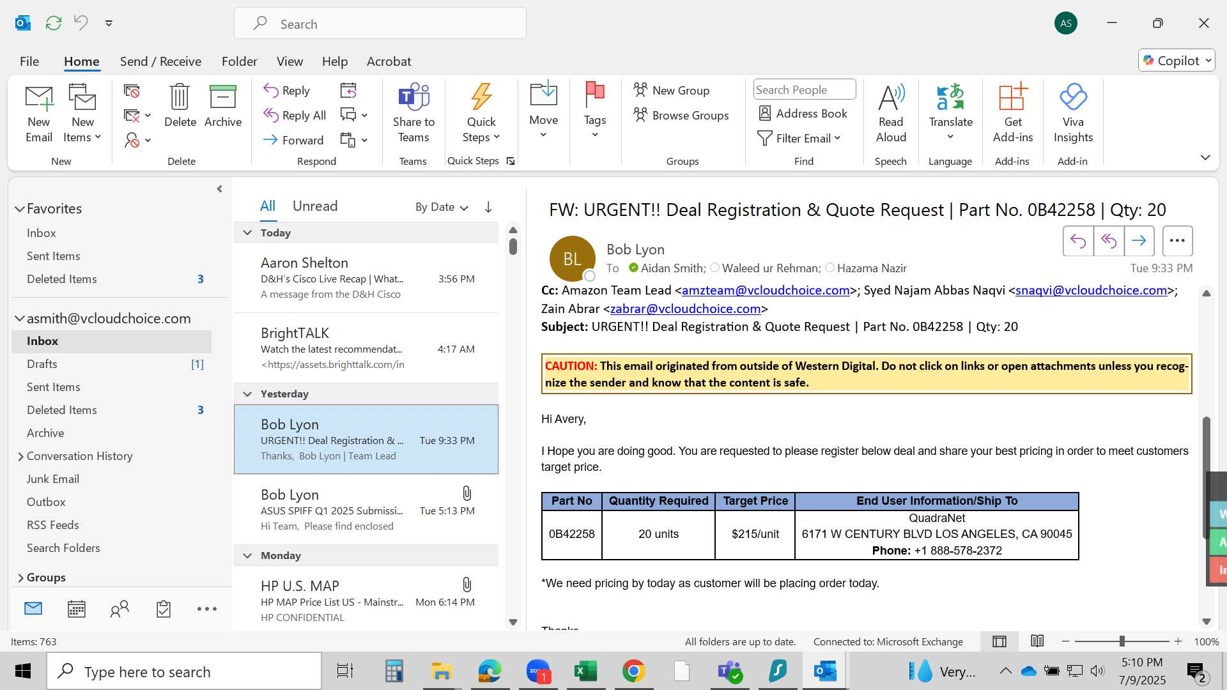The width and height of the screenshot is (1227, 690).
Task: Switch to People view icon
Action: [120, 609]
